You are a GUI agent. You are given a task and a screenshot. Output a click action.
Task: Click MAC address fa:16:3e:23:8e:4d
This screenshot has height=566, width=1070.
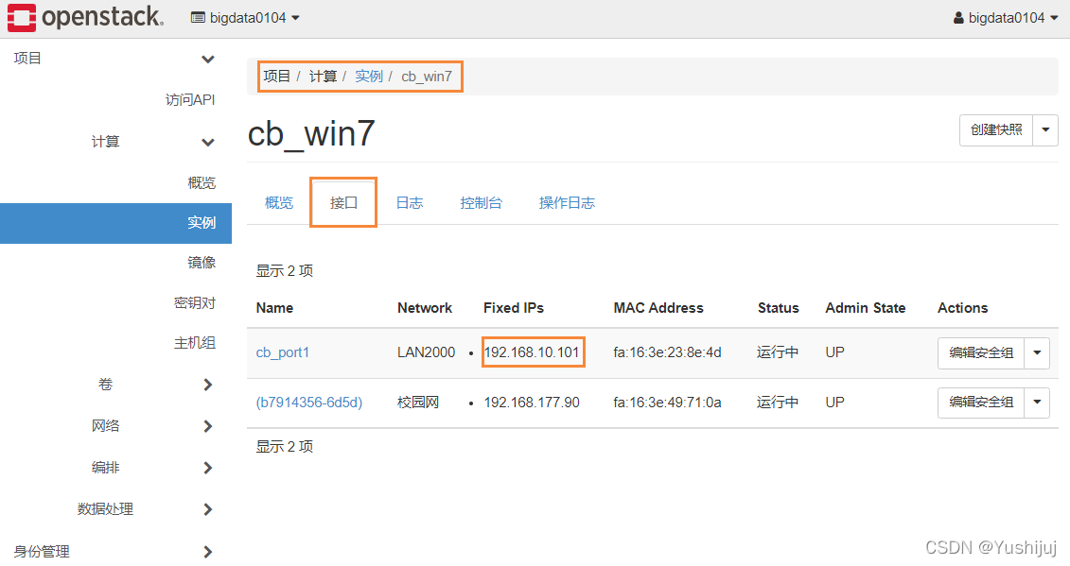tap(667, 352)
